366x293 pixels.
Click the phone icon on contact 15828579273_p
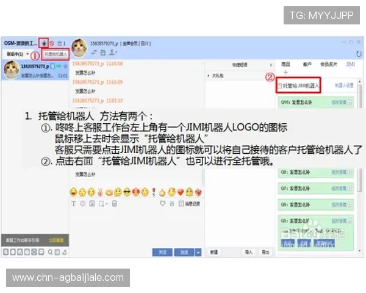point(52,67)
